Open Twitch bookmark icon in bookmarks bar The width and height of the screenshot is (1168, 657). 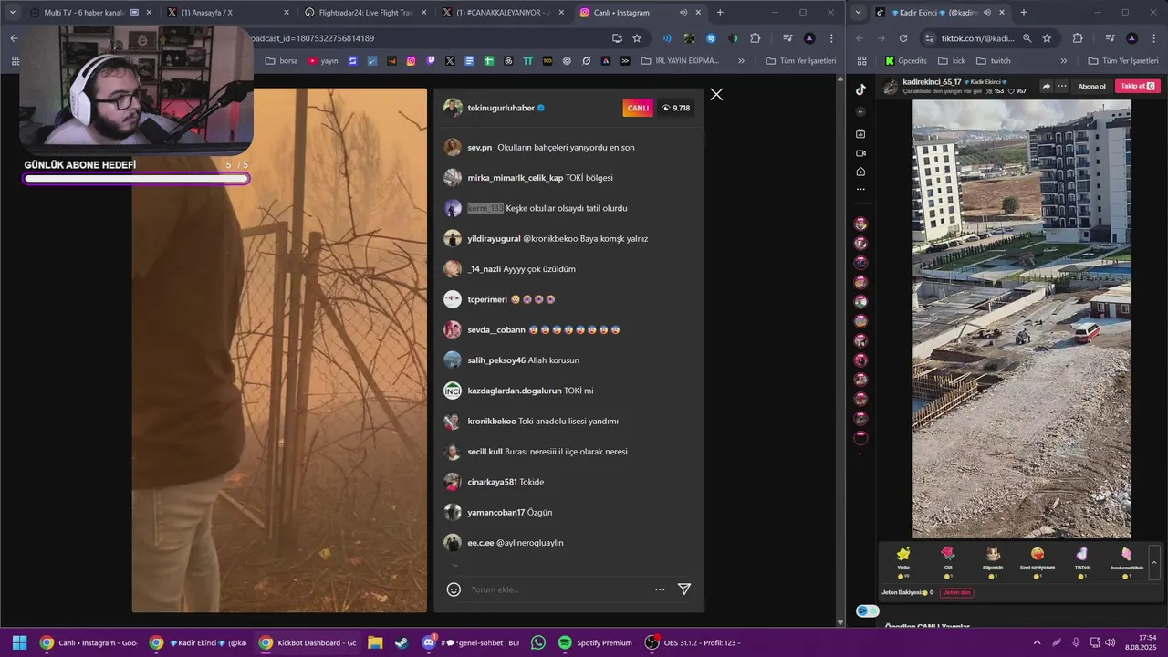(x=431, y=61)
